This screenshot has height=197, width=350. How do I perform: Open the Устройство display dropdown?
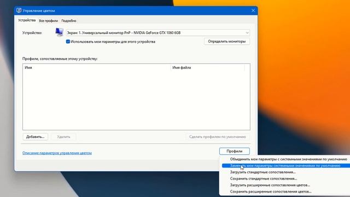[157, 33]
